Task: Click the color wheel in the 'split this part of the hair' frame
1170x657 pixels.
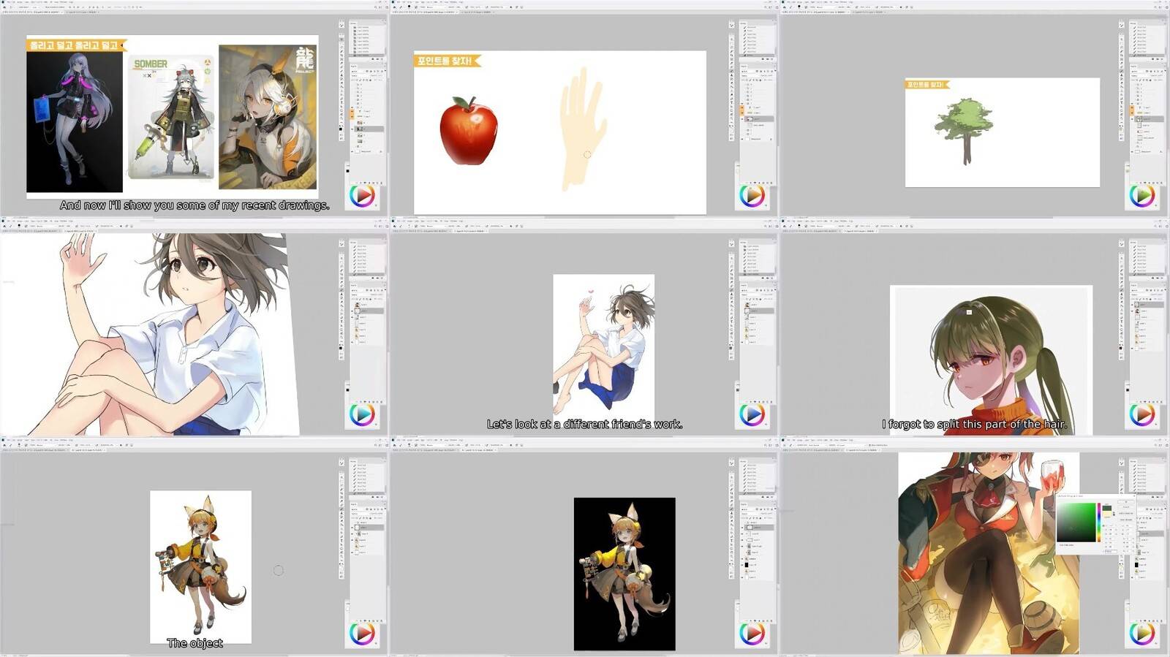Action: [x=1141, y=414]
